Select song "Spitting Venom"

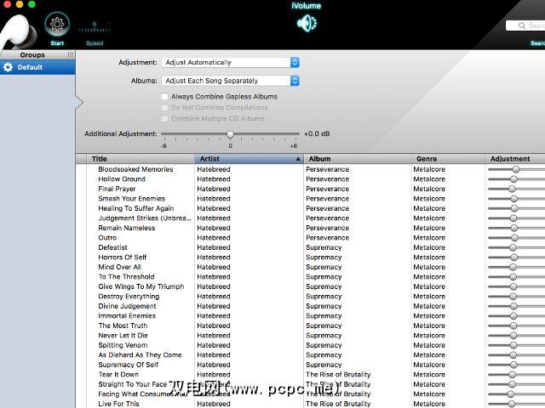[123, 345]
